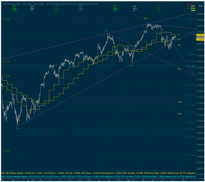
Task: Click the 2,880.00 price axis label
Action: tap(200, 14)
